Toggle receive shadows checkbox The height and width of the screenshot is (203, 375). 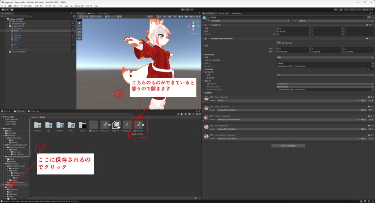pyautogui.click(x=278, y=78)
